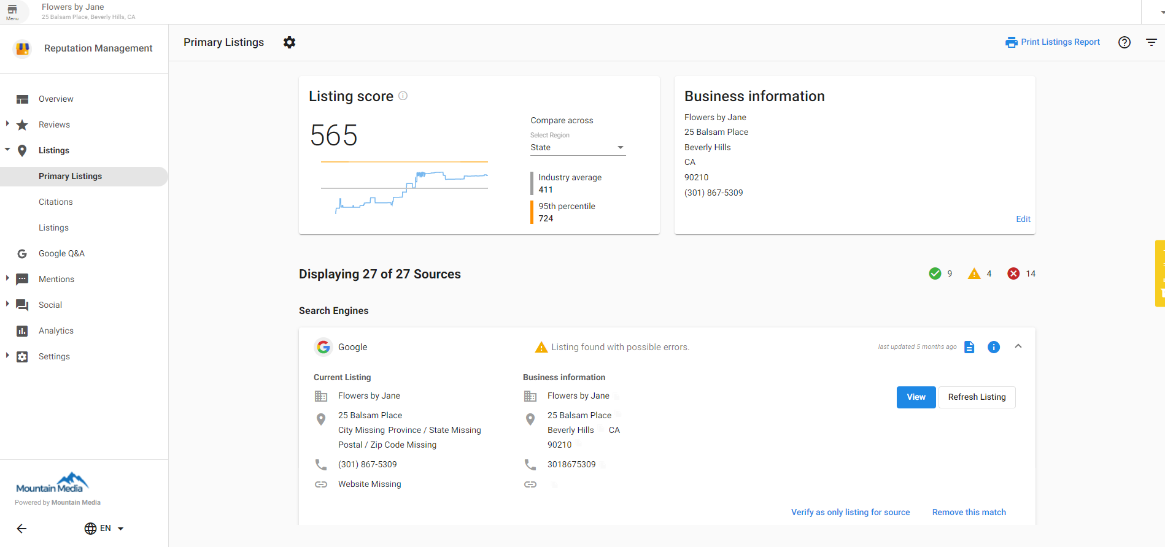Click the Mountain Media logo
The height and width of the screenshot is (547, 1165).
click(52, 483)
